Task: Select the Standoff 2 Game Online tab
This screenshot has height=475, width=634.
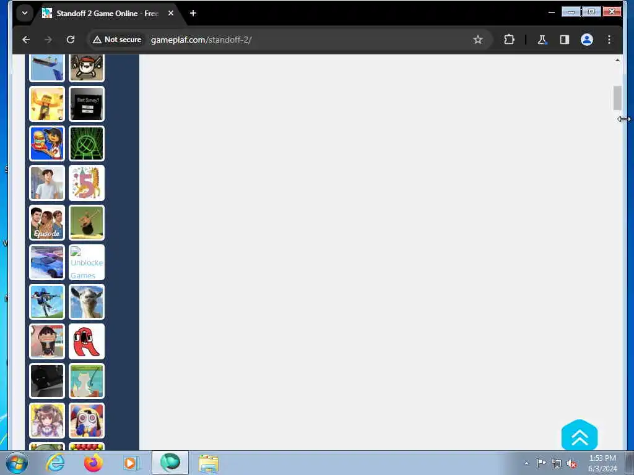Action: (106, 14)
